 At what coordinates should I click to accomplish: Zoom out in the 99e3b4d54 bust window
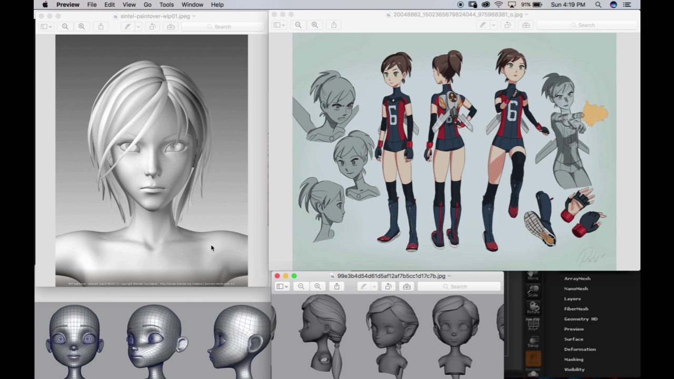301,286
